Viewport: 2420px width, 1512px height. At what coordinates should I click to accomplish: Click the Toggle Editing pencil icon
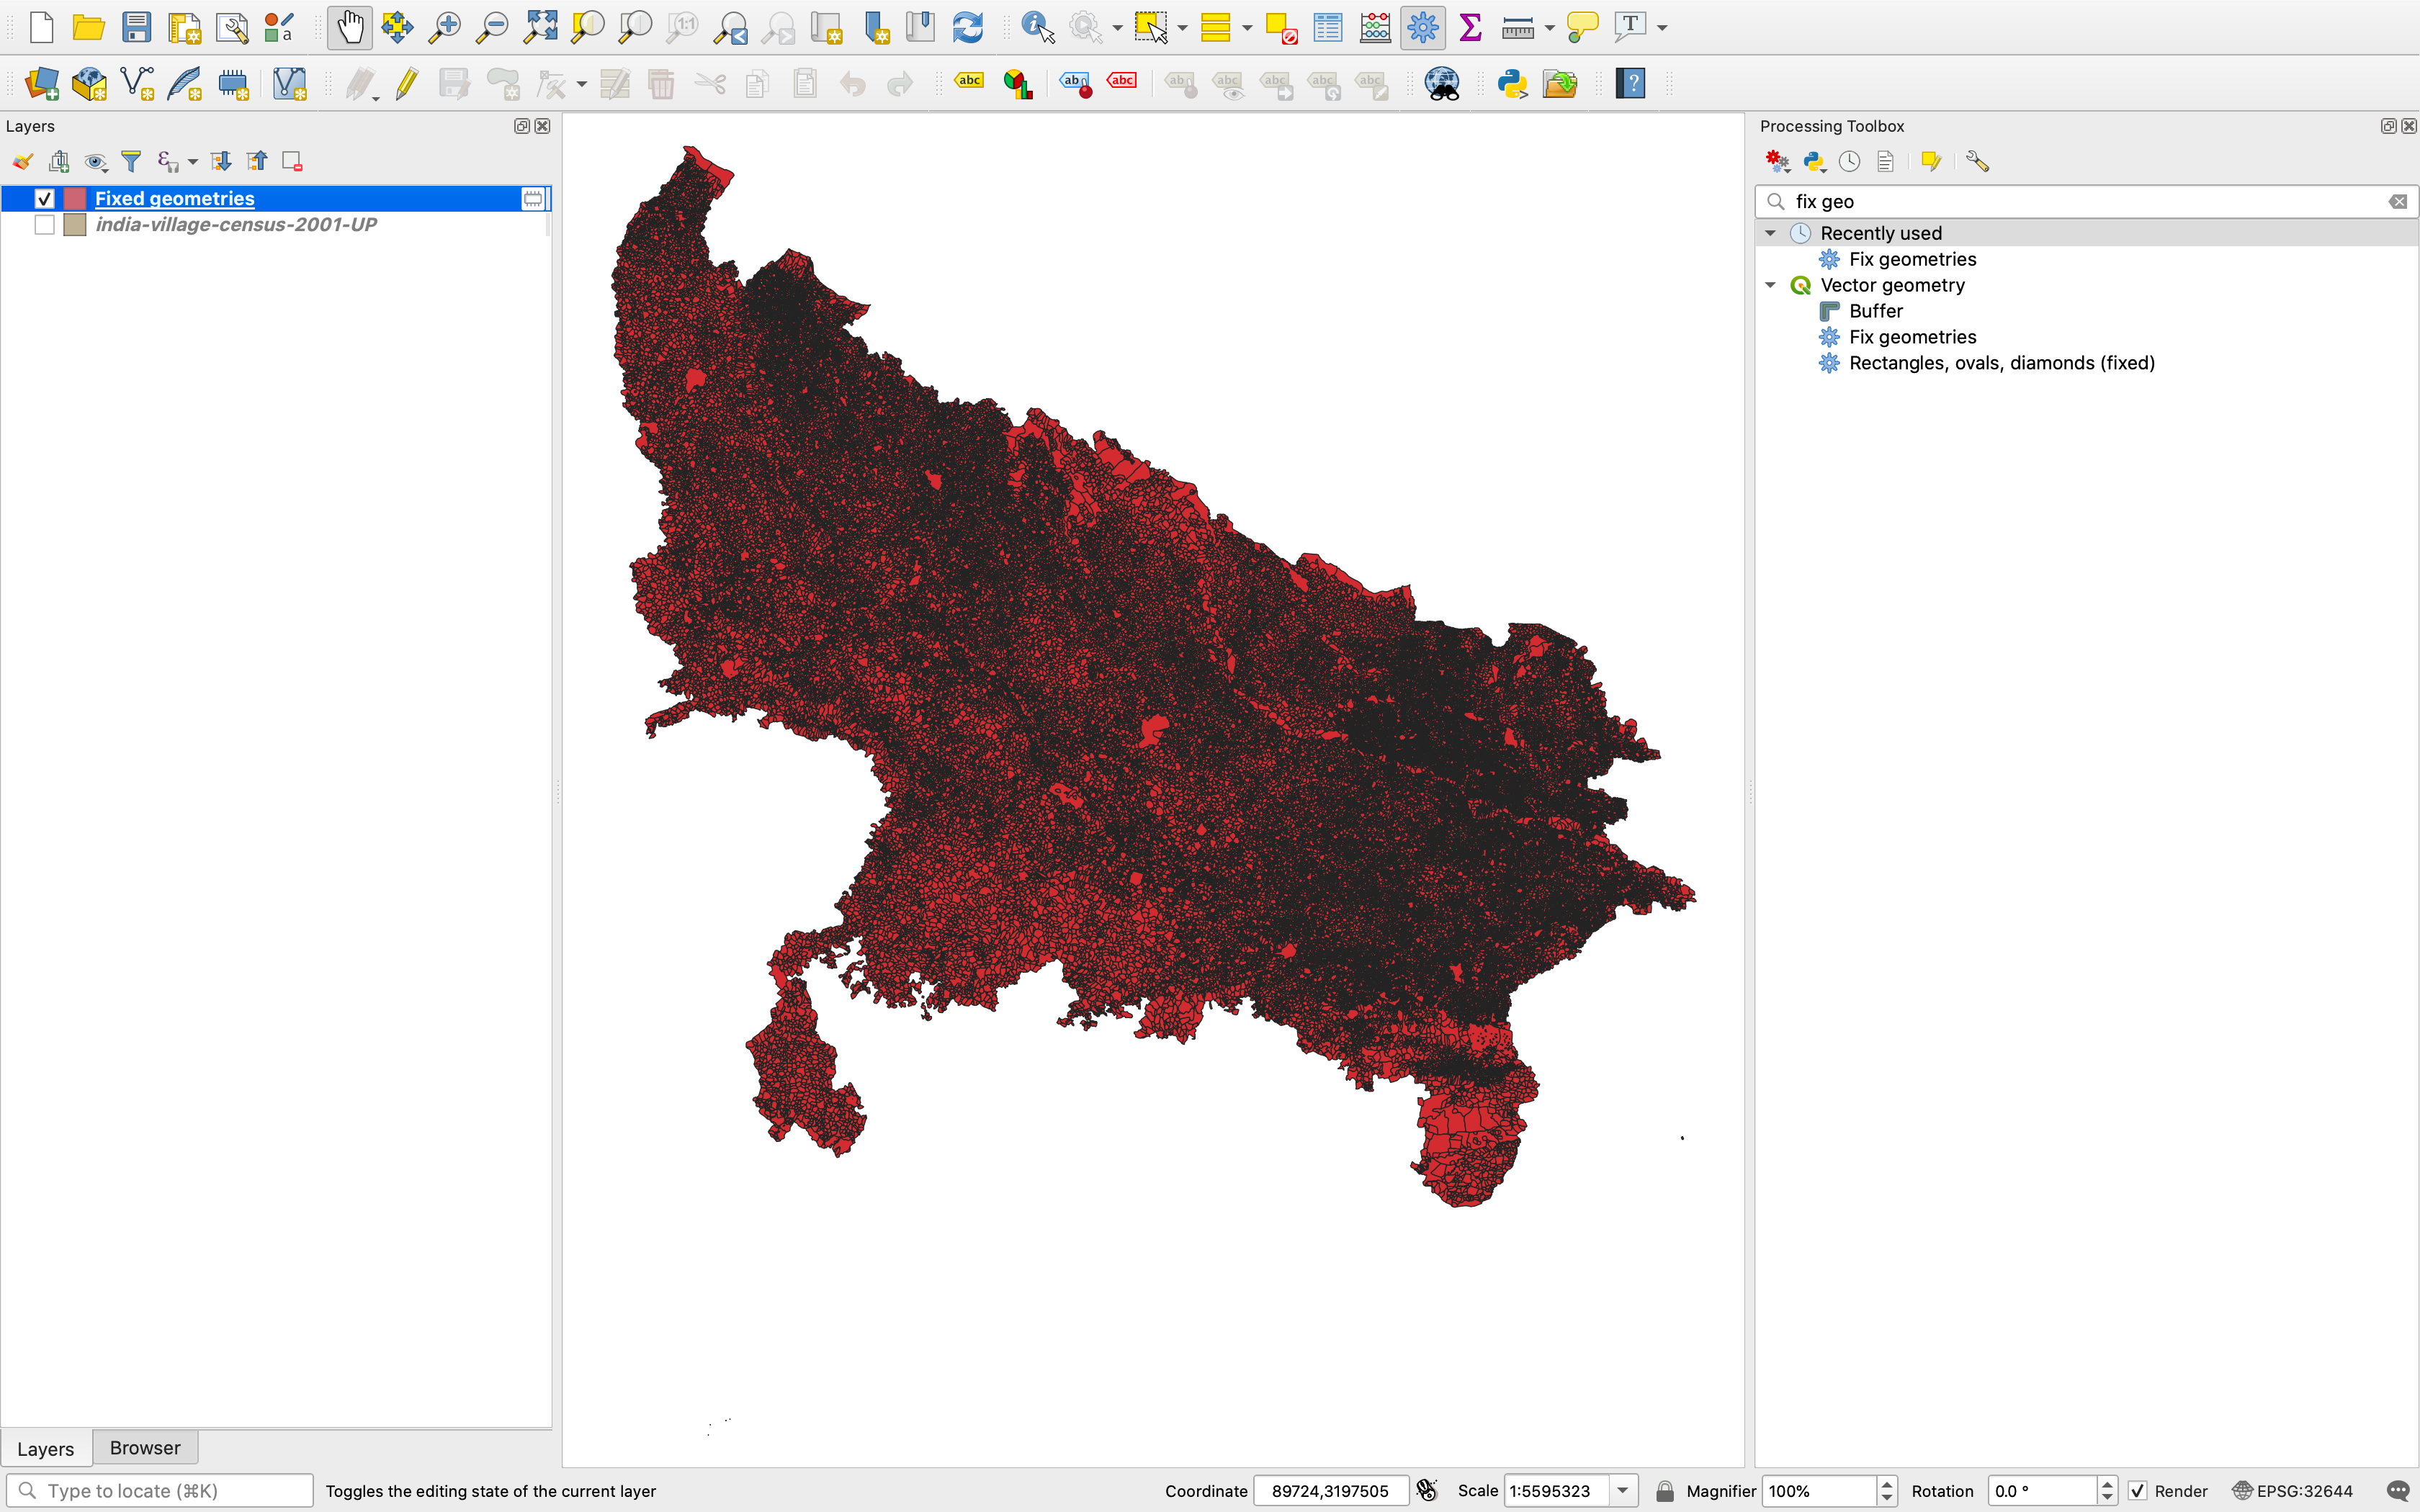[406, 83]
